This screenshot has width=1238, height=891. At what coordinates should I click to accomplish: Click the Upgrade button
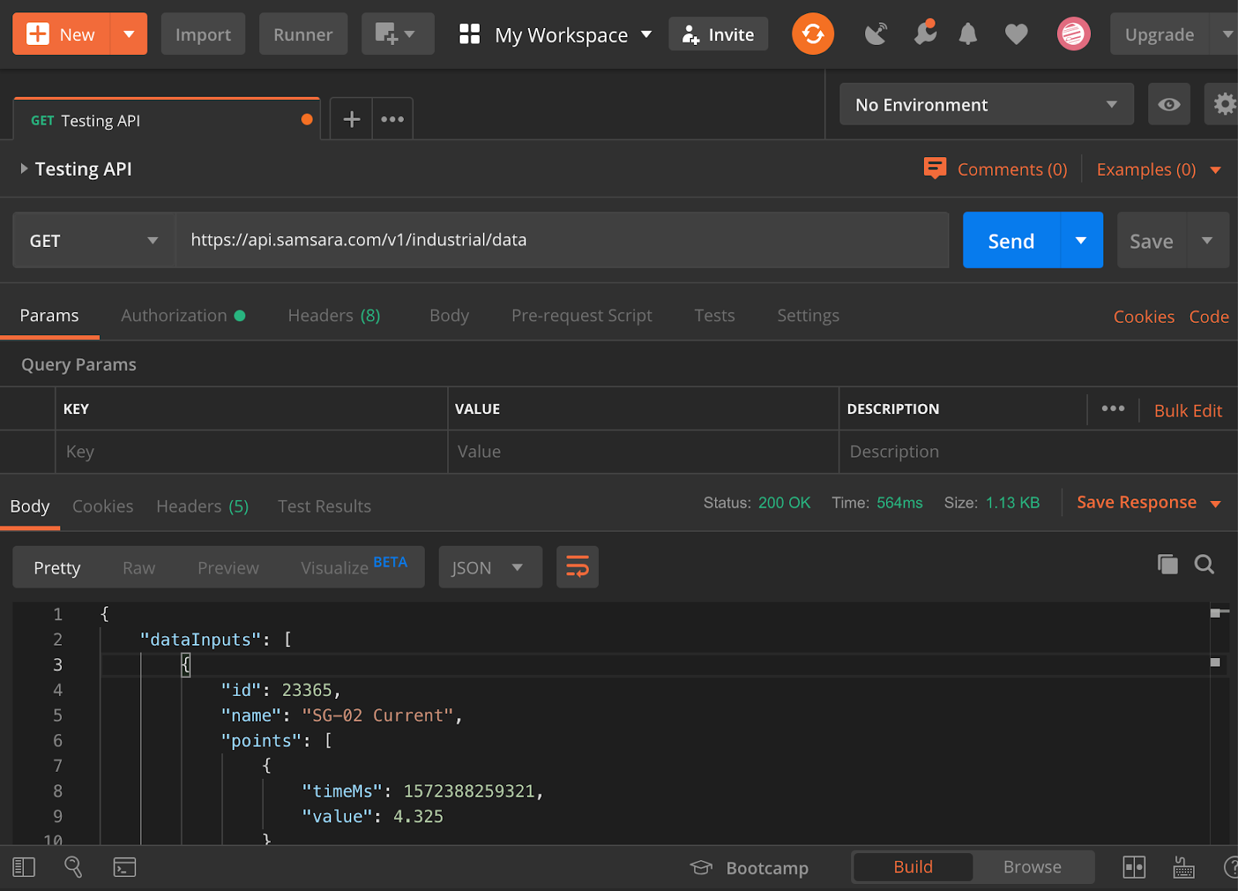pos(1159,34)
